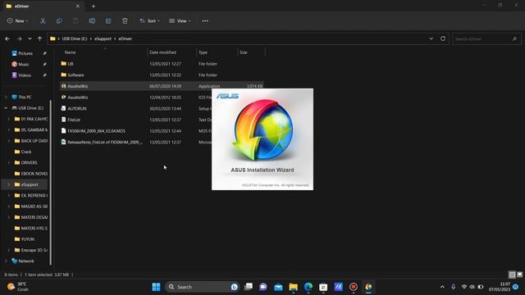Expand address bar history dropdown
525x295 pixels.
(431, 39)
